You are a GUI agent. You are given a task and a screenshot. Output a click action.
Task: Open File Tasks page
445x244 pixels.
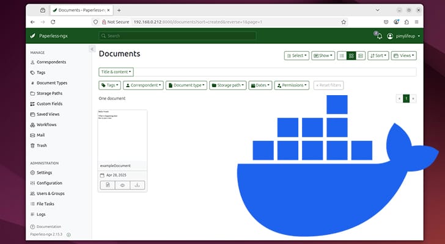[x=42, y=204]
